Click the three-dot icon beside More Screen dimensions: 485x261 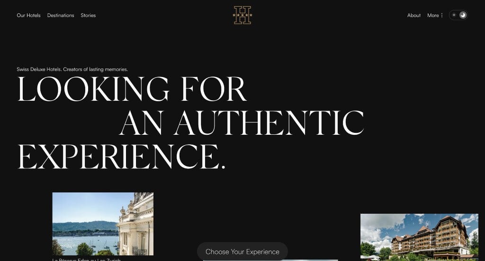point(442,15)
